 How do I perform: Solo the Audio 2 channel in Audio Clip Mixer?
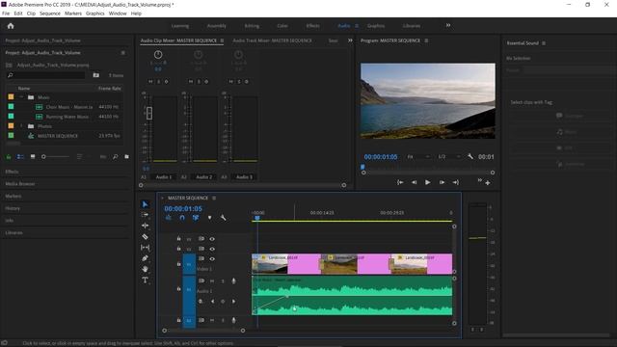tap(199, 81)
